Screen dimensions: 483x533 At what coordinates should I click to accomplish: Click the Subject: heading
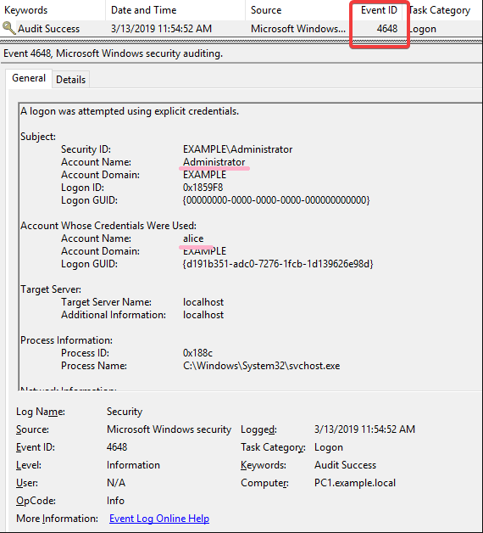coord(38,137)
